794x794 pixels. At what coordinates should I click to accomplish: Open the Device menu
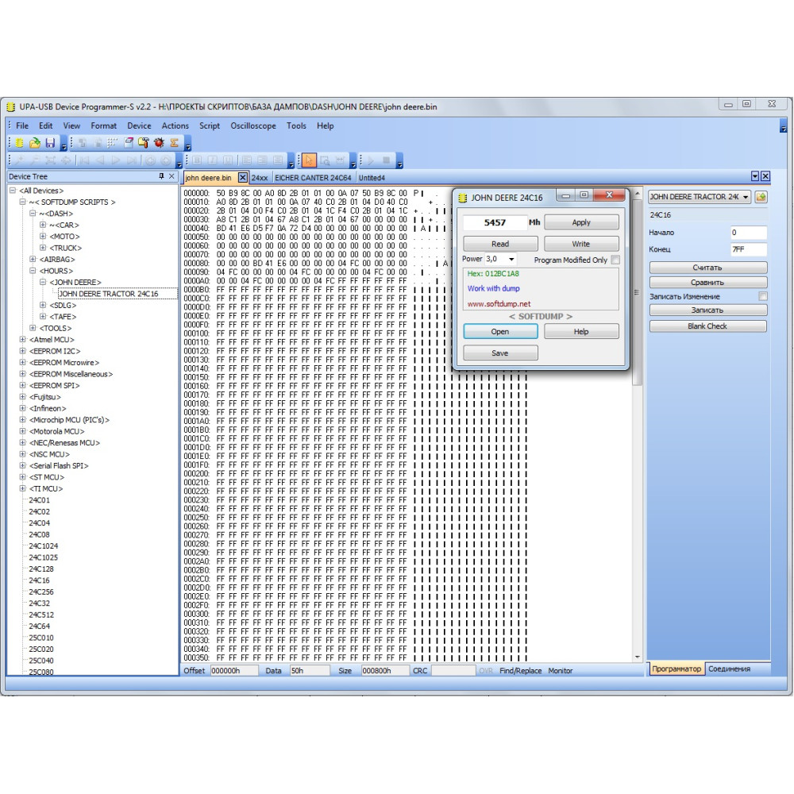(139, 125)
